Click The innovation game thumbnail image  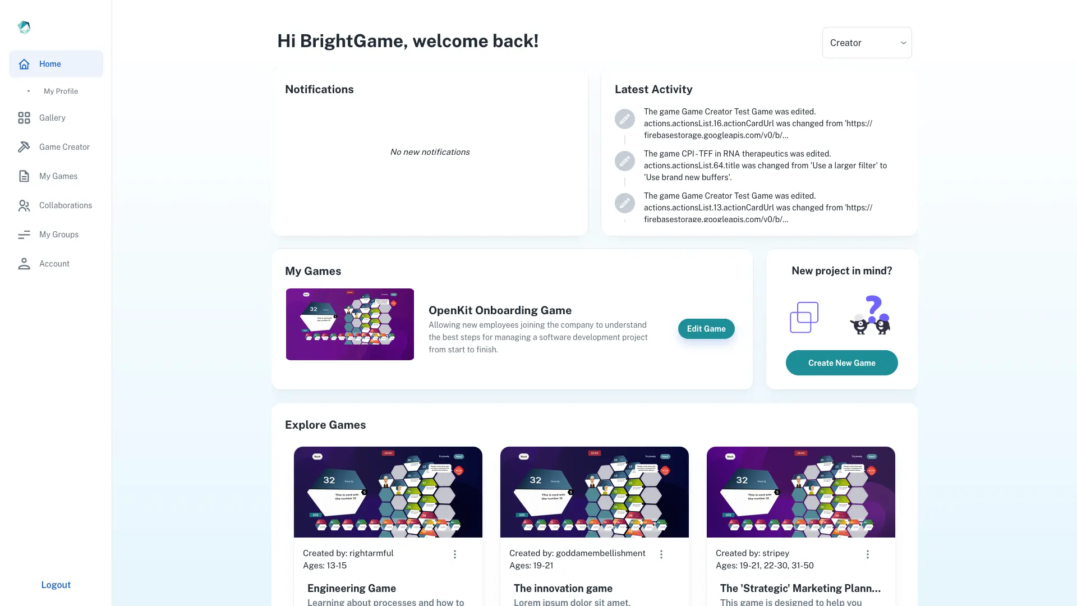[x=594, y=492]
